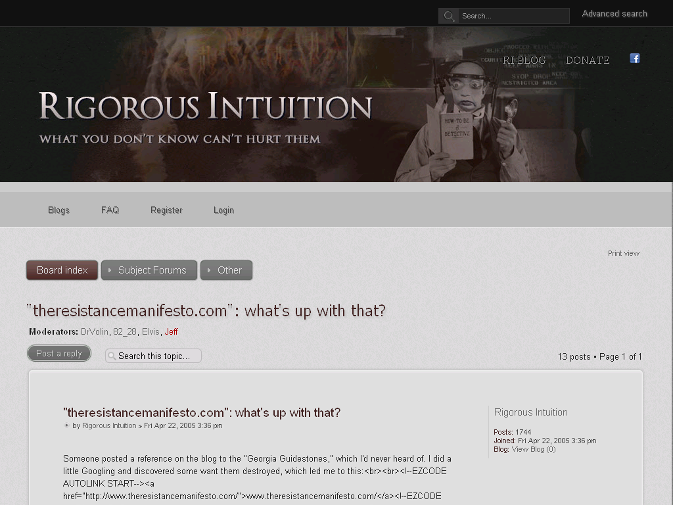Open View Blog (0) link

click(x=534, y=449)
